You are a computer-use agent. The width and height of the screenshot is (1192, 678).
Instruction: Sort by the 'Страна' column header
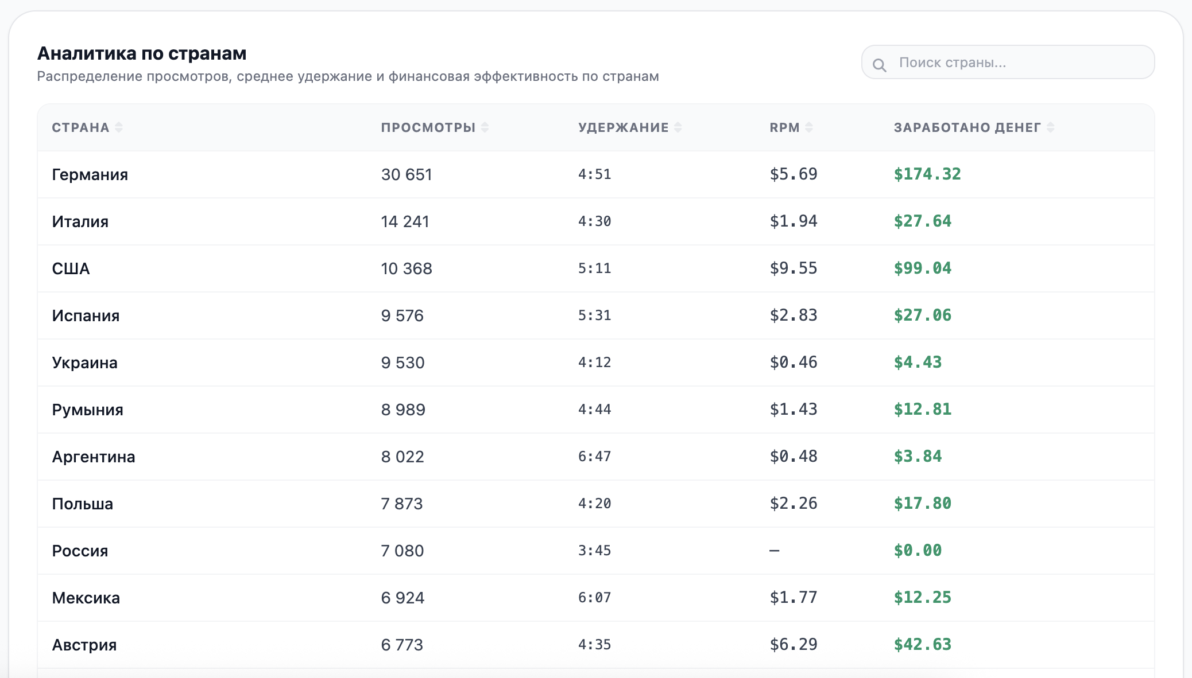coord(87,127)
